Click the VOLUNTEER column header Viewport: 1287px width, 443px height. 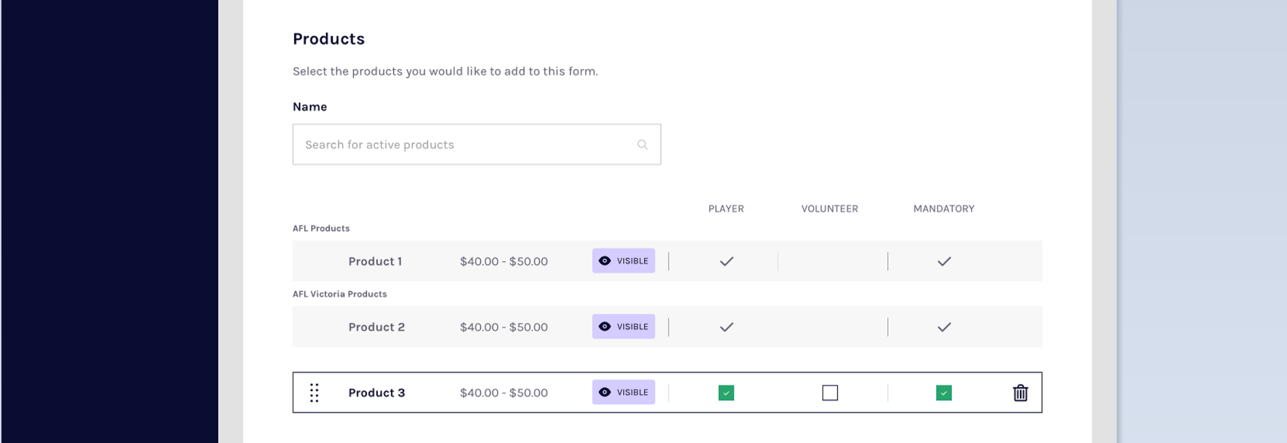click(x=829, y=209)
